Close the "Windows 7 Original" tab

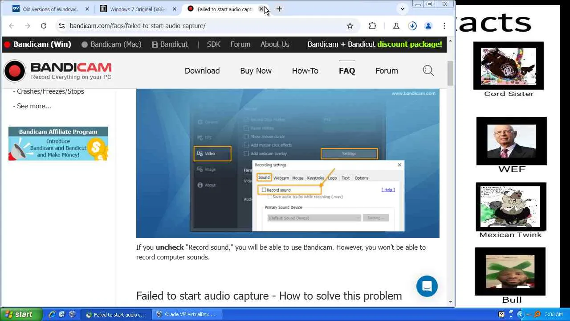(175, 9)
